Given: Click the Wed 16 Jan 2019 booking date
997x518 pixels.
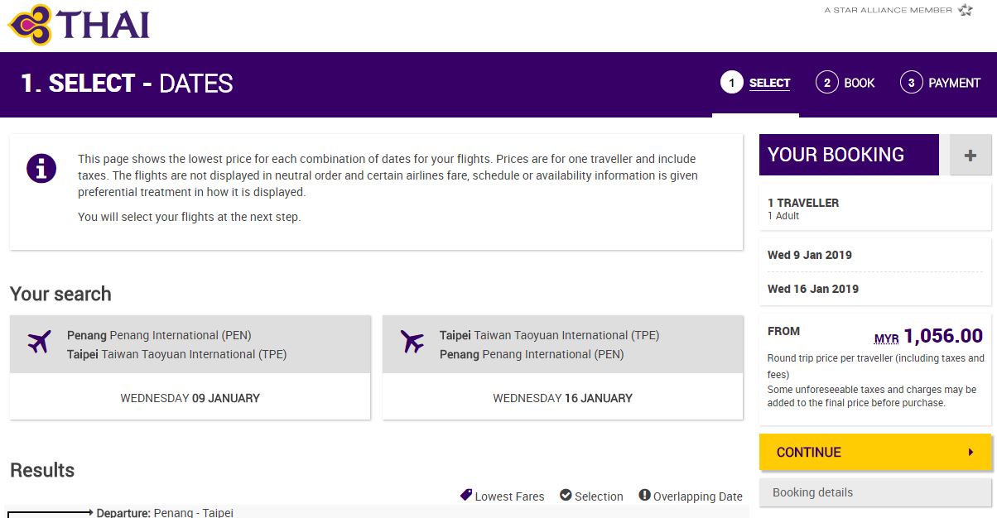Looking at the screenshot, I should [813, 289].
